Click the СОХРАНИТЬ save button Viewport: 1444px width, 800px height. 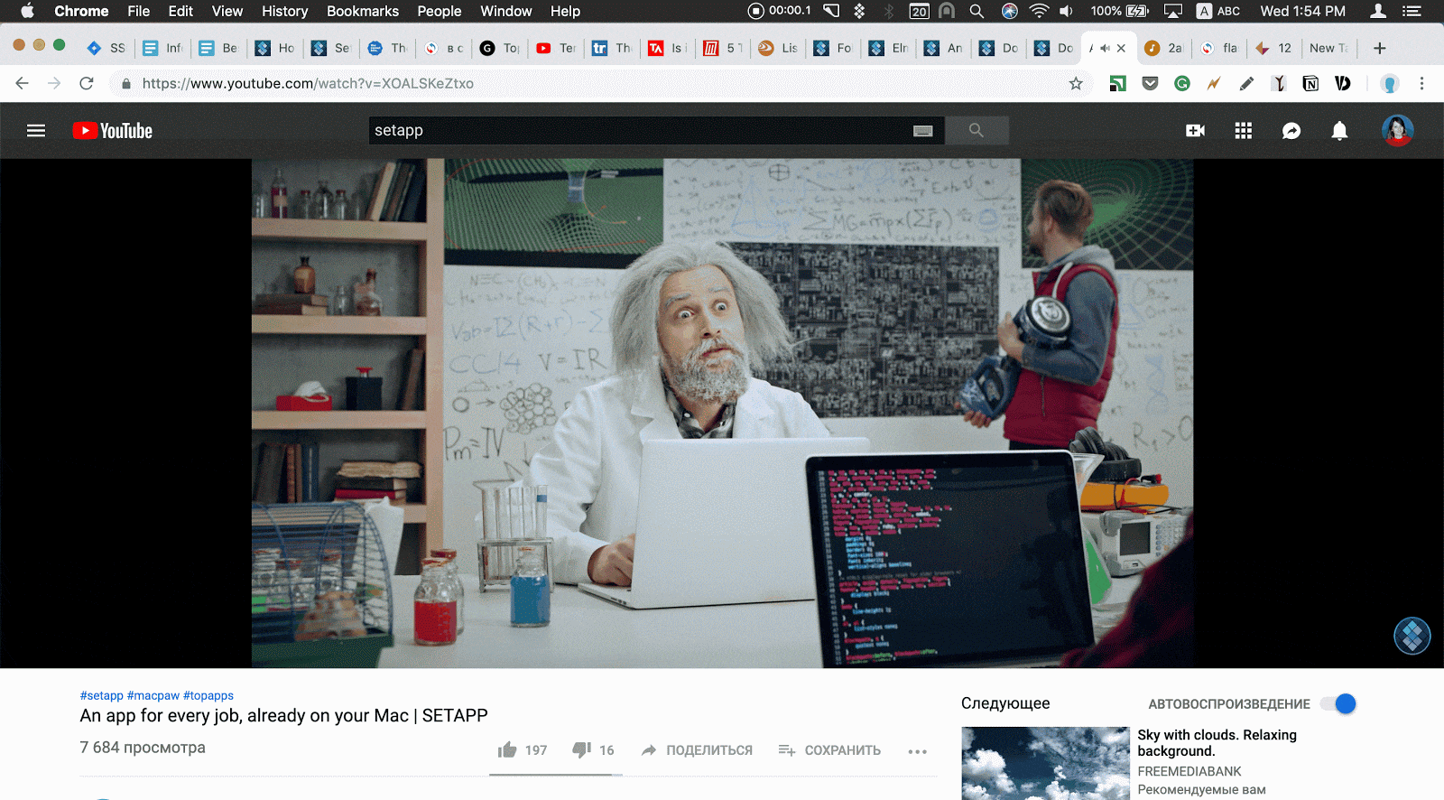(829, 750)
